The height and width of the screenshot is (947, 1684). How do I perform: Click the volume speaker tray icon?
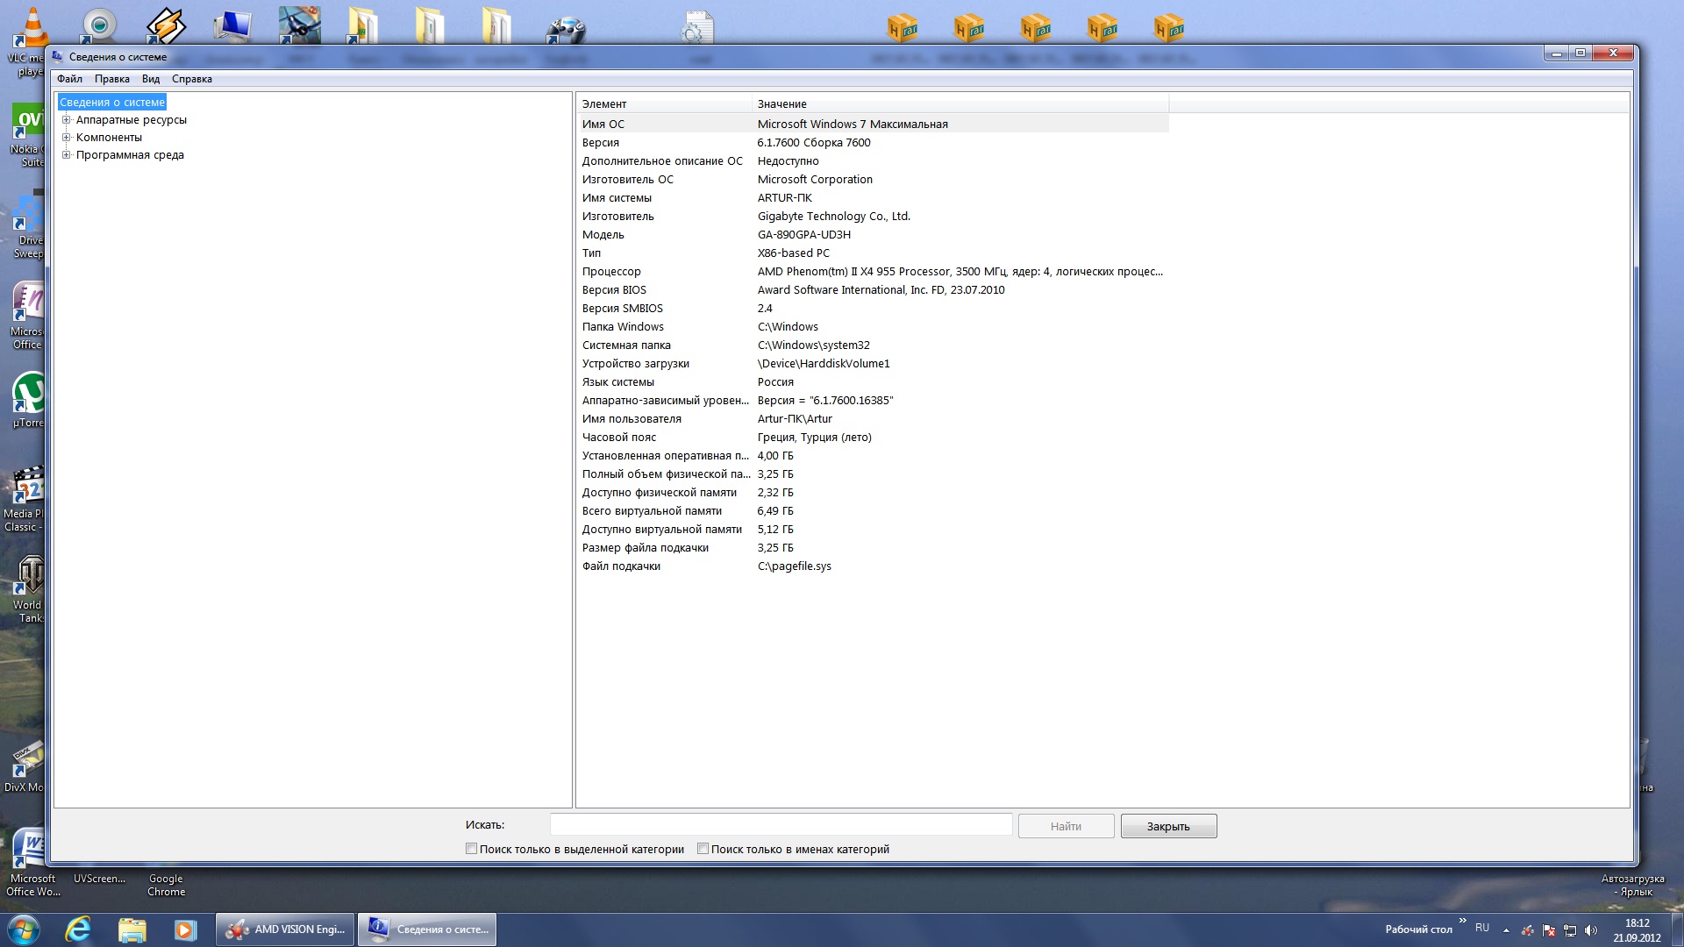[x=1591, y=930]
